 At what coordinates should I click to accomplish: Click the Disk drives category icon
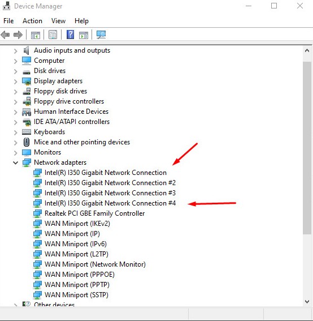click(x=27, y=72)
